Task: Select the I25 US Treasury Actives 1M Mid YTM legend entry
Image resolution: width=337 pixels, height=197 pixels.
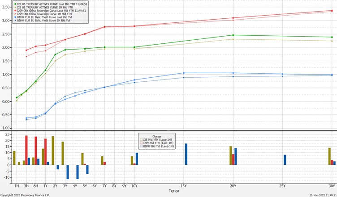Action: [x=43, y=7]
